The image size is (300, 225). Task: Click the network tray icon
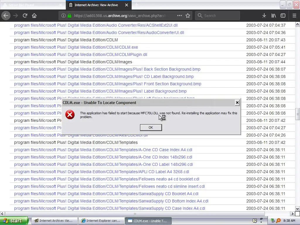273,221
